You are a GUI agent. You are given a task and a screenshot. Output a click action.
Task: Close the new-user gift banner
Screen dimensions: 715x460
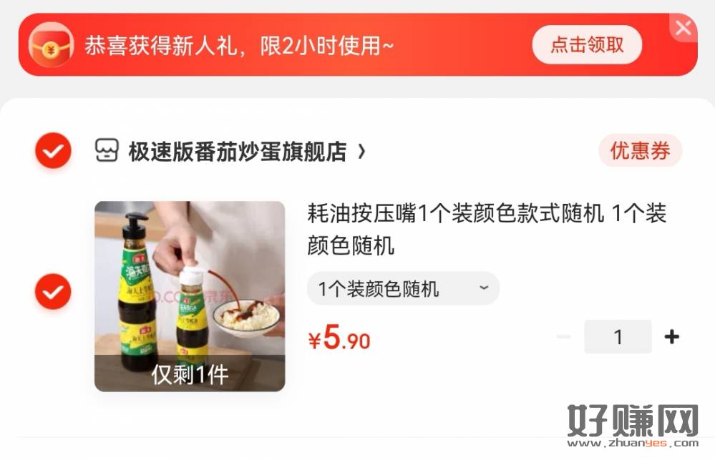683,28
